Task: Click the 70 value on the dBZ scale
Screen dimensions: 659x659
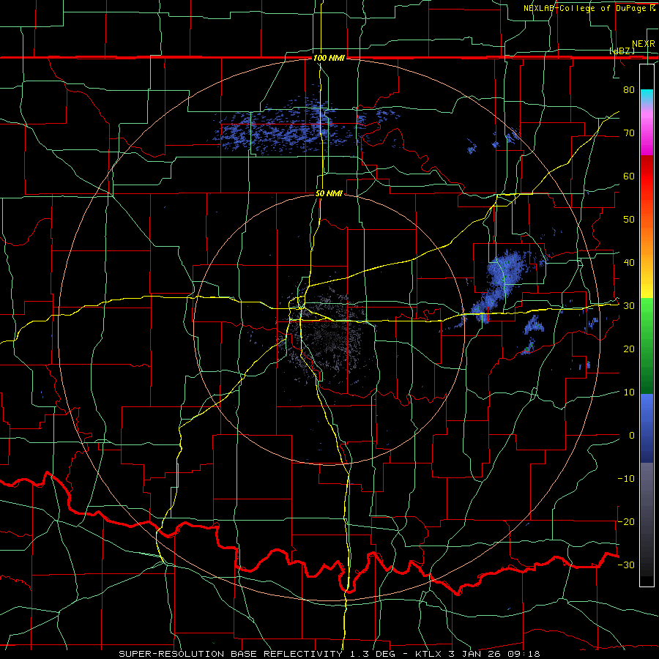Action: coord(629,133)
